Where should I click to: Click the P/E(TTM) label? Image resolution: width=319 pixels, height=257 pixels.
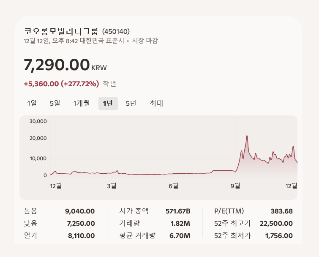229,211
